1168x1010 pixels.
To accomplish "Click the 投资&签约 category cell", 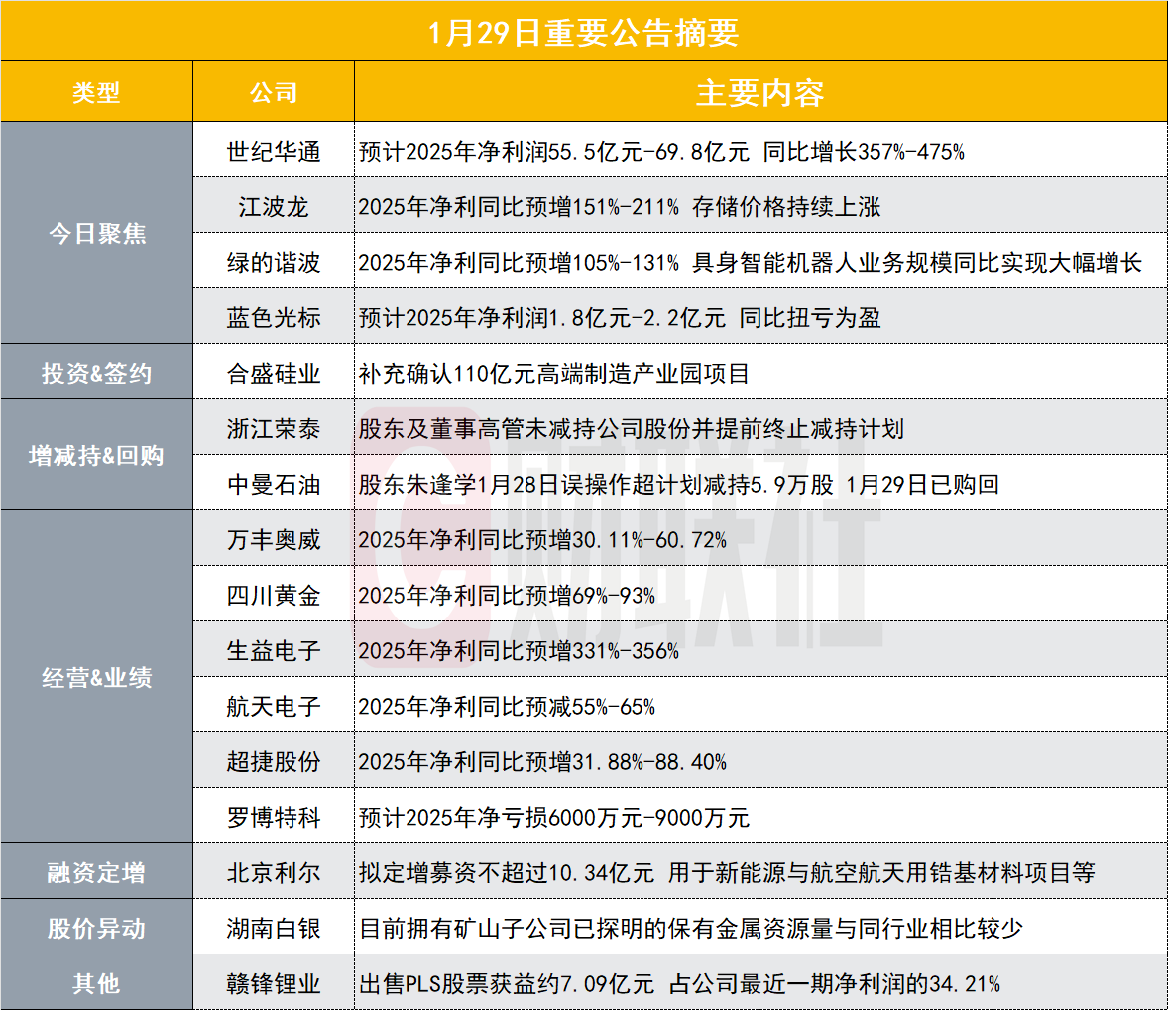I will point(97,373).
